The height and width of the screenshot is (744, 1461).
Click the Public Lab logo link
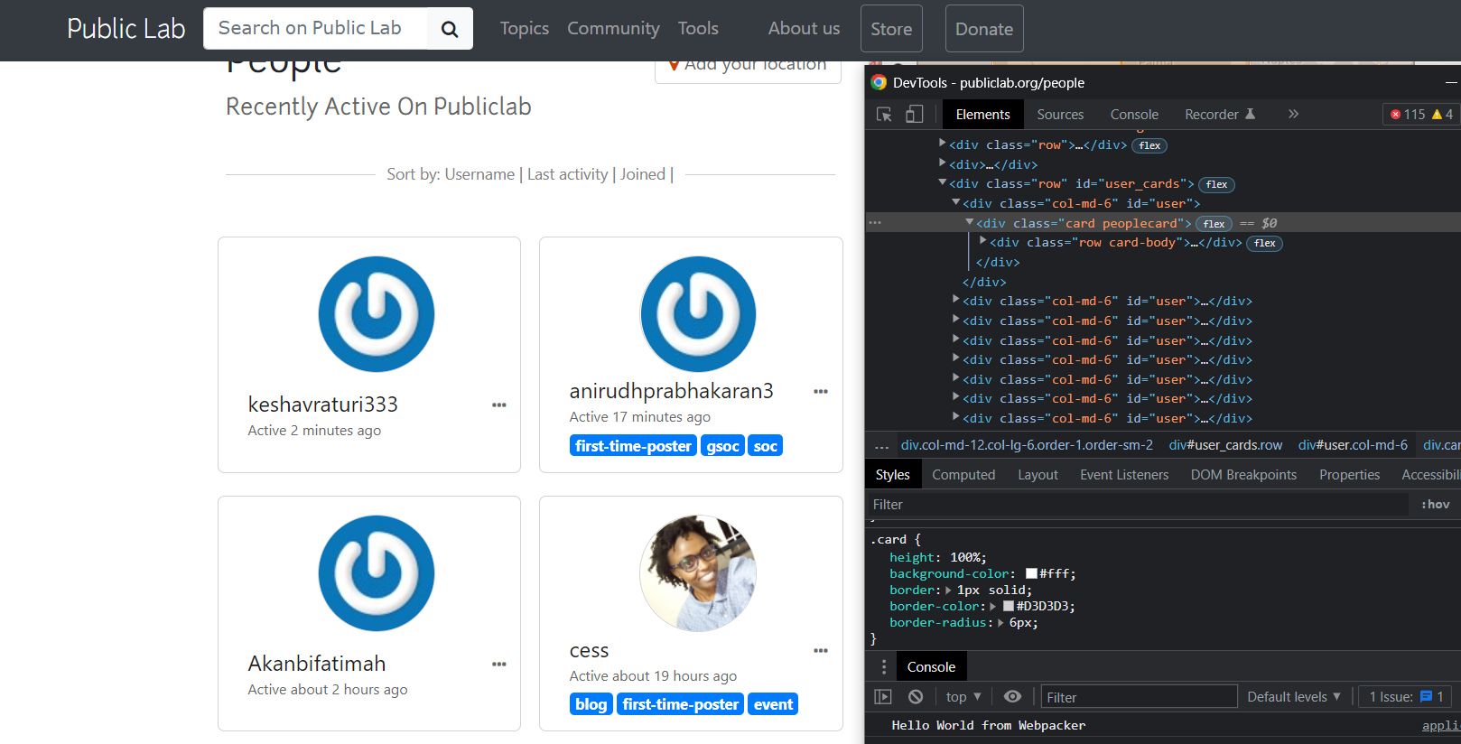click(x=126, y=29)
